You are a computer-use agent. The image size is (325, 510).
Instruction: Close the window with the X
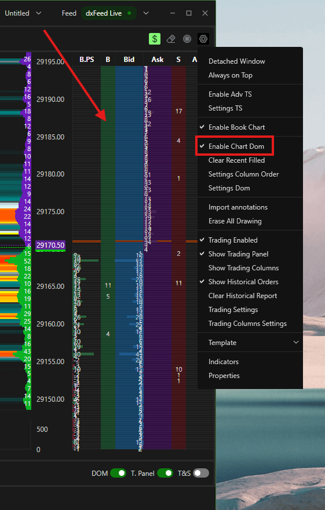pos(205,13)
